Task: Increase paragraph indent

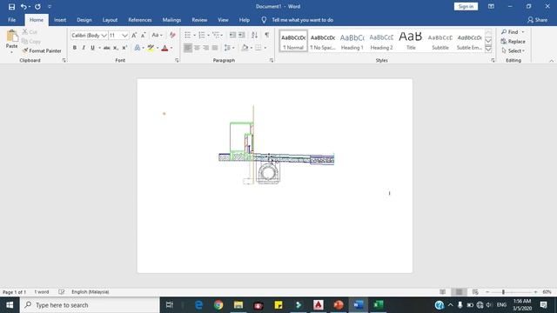Action: [242, 35]
